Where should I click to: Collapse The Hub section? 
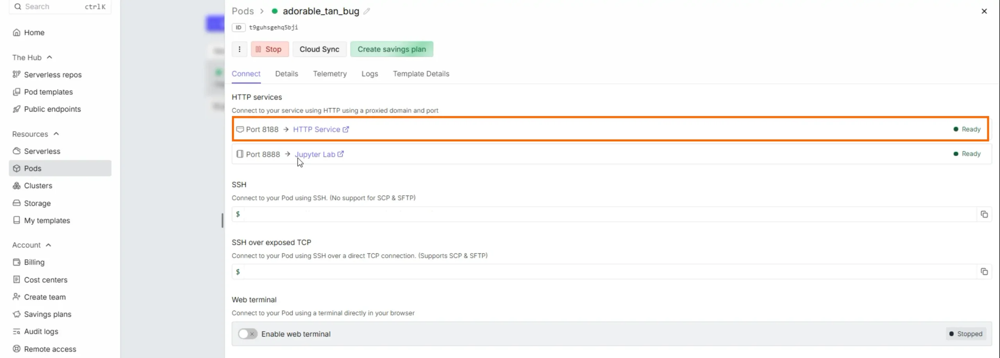[x=50, y=57]
